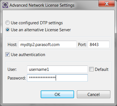The image size is (117, 106).
Task: Select the Use configured DTP settings radio button
Action: (8, 23)
